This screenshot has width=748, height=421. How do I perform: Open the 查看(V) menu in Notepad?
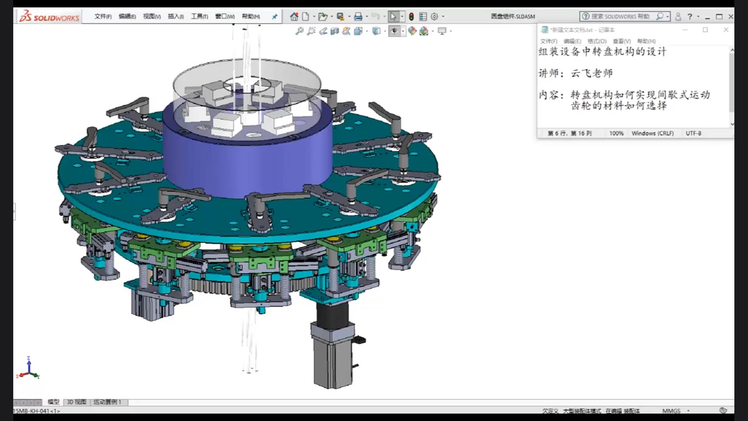[x=622, y=41]
